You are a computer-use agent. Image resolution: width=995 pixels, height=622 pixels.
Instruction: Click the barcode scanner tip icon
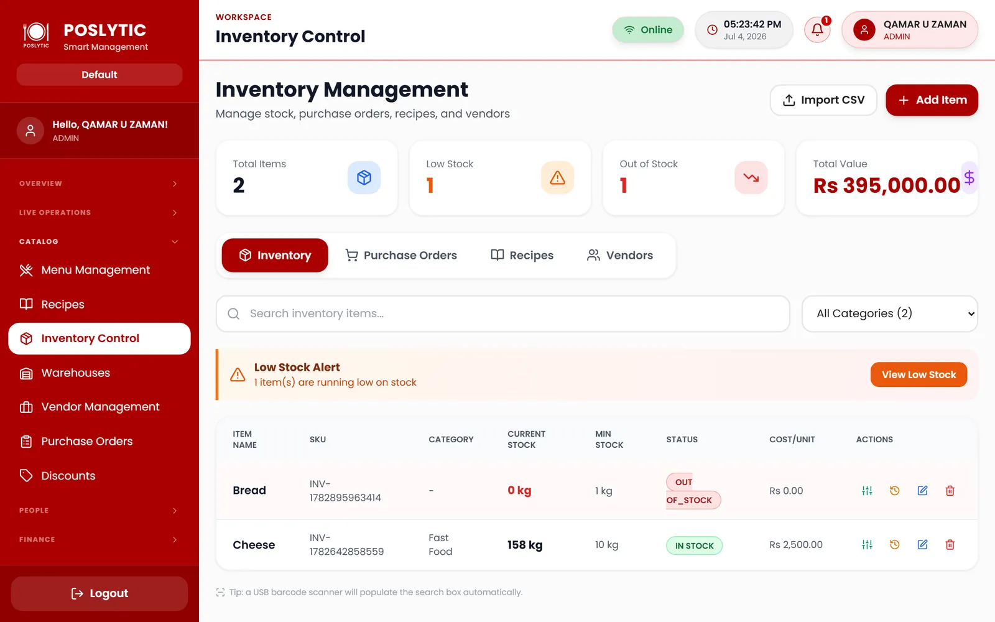point(220,592)
